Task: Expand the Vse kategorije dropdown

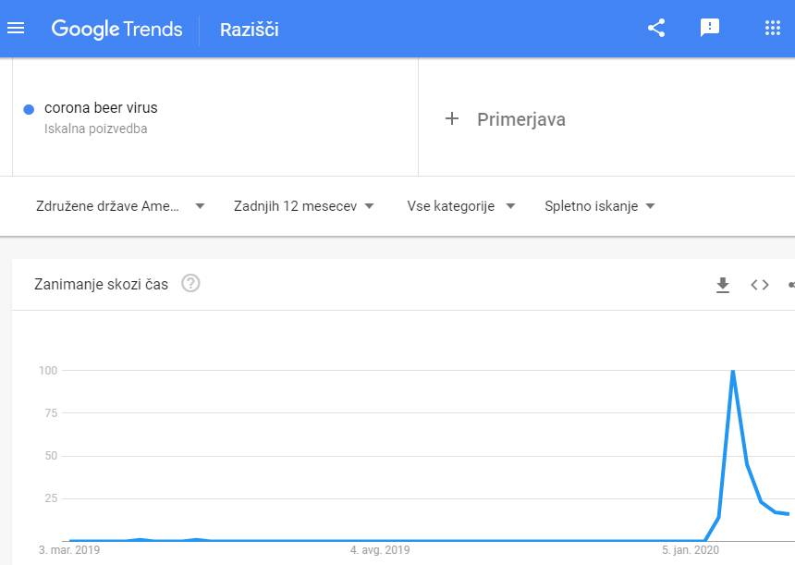Action: point(461,206)
